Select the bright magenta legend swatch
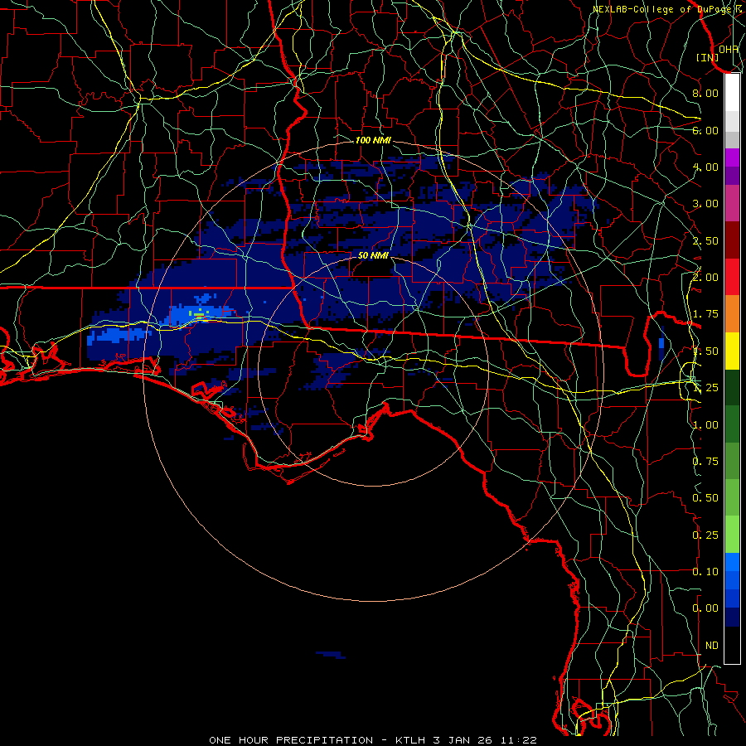 pyautogui.click(x=732, y=157)
